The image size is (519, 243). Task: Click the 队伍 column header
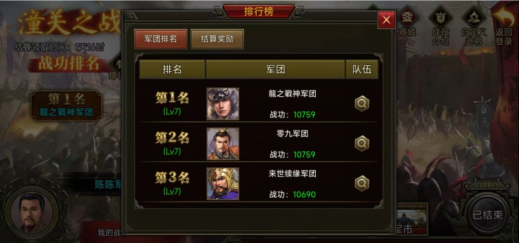point(362,69)
